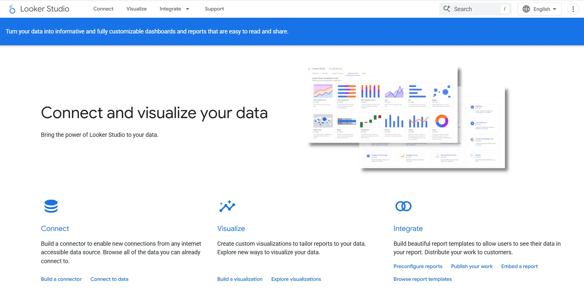This screenshot has width=584, height=291.
Task: Click the Looker Studio logo icon
Action: (x=12, y=9)
